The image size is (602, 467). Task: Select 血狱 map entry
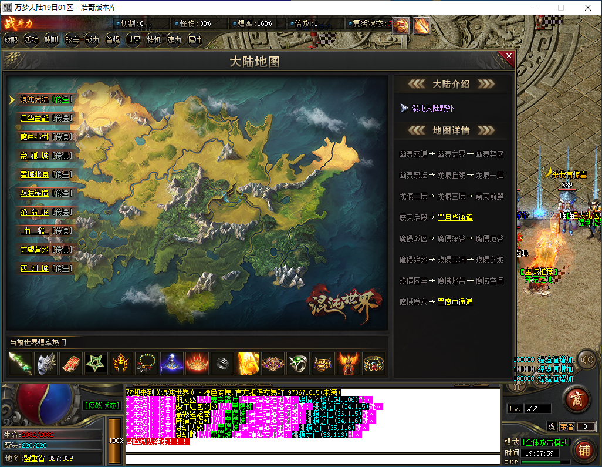point(35,231)
